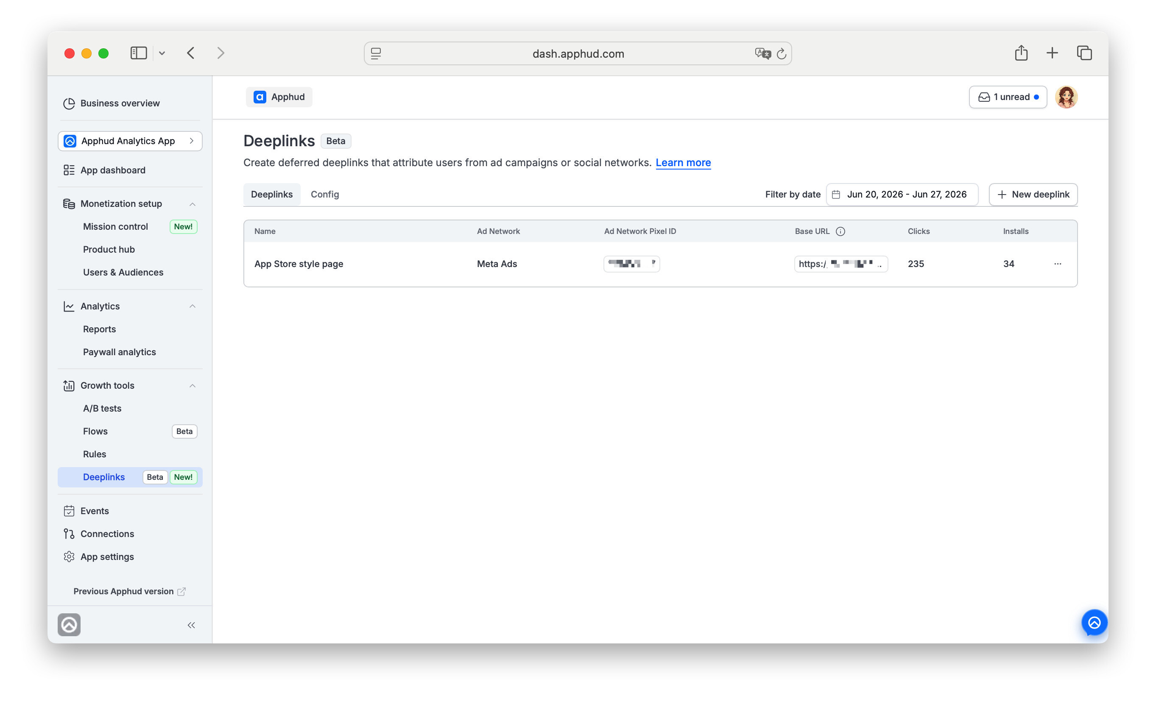Open Users & Audiences in sidebar
Viewport: 1156px width, 707px height.
123,273
